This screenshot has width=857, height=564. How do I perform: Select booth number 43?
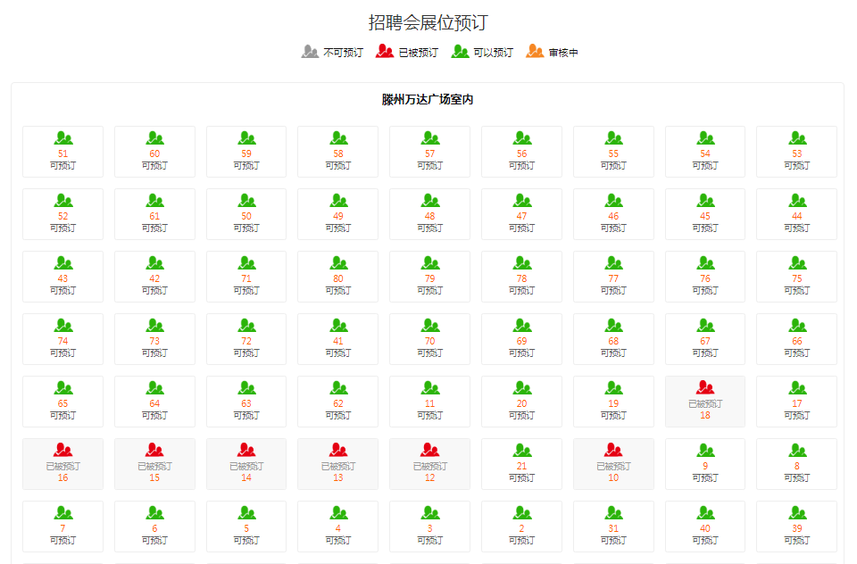[62, 277]
